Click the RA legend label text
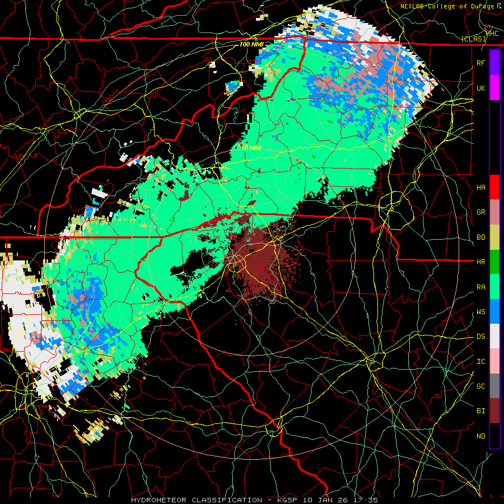504x504 pixels. pyautogui.click(x=480, y=287)
